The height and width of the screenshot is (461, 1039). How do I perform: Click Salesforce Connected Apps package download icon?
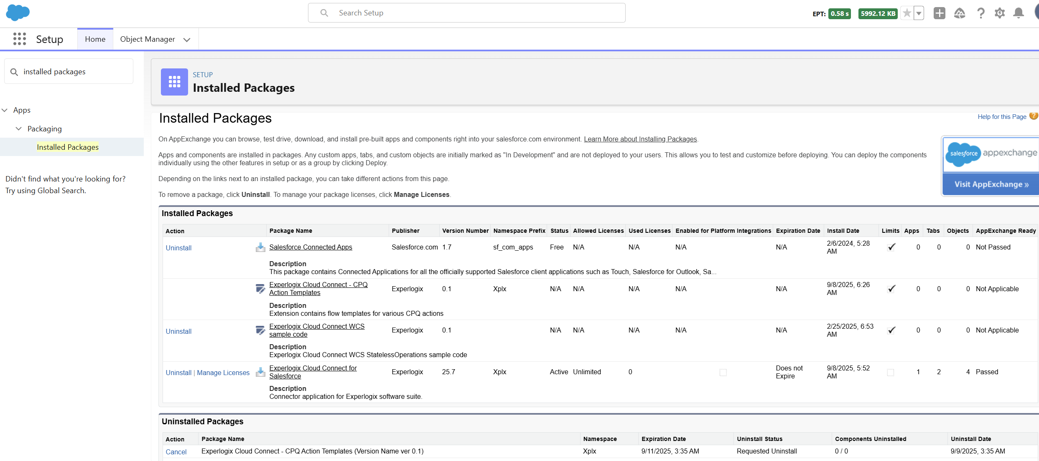coord(260,247)
